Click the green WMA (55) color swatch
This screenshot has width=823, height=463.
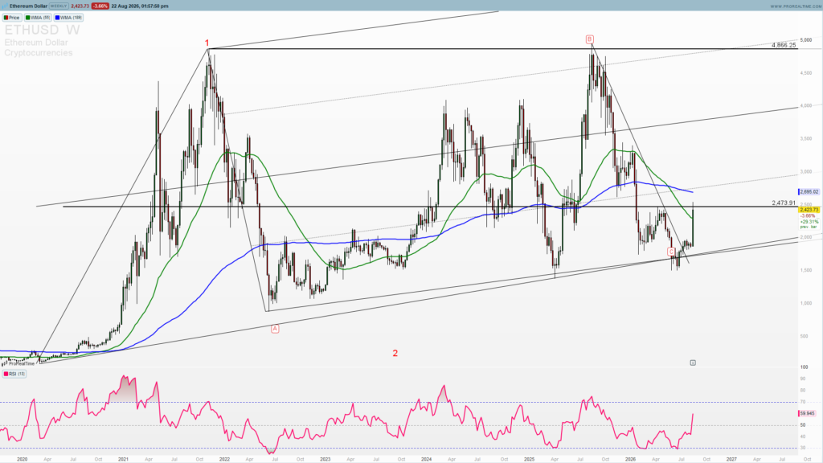click(28, 18)
